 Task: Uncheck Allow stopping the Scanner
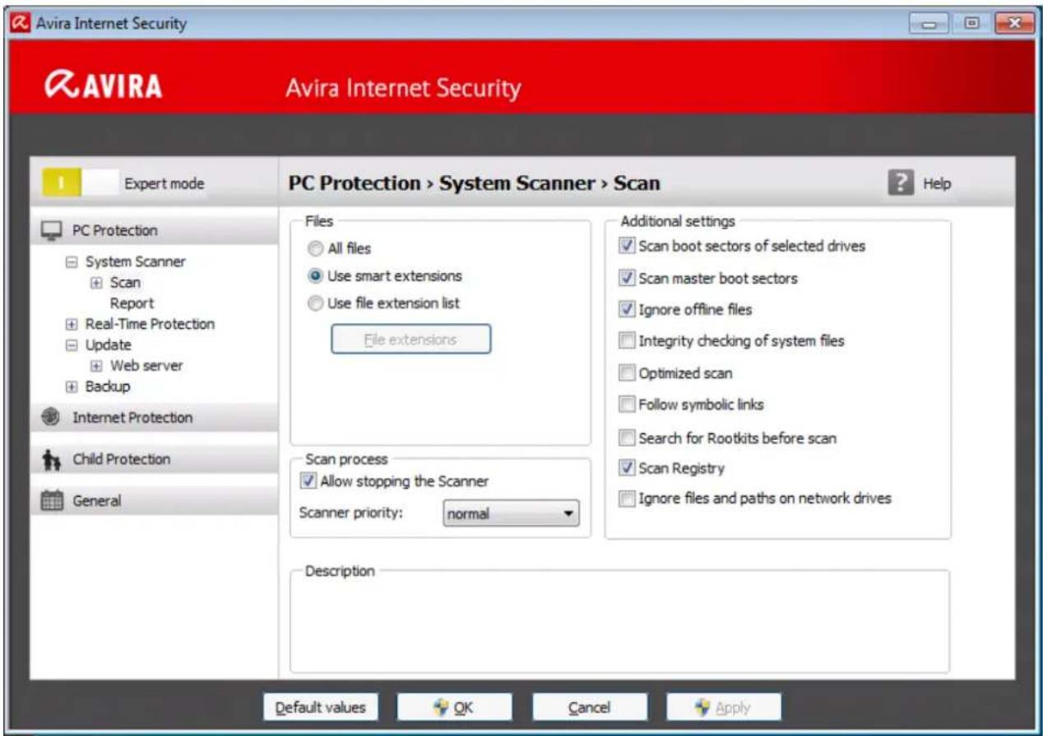(309, 482)
